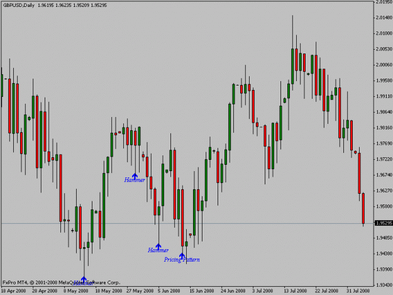Click the 15 Jun 2008 date label

pyautogui.click(x=202, y=291)
